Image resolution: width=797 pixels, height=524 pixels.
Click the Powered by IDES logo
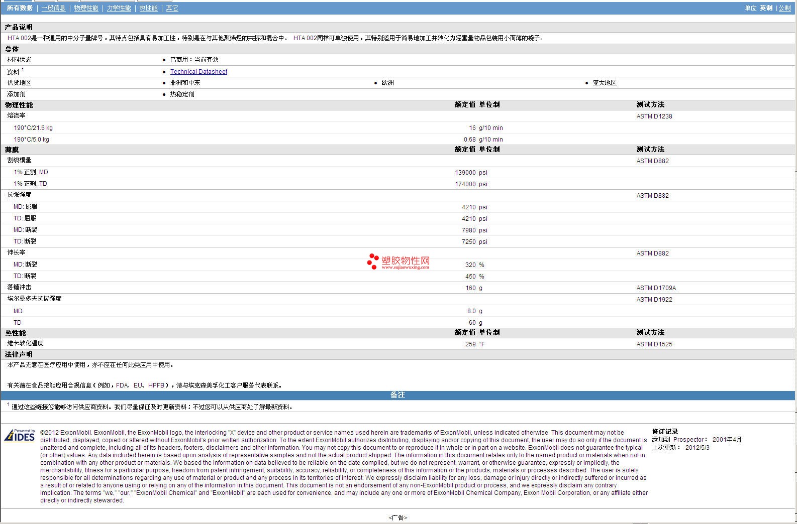pyautogui.click(x=20, y=435)
